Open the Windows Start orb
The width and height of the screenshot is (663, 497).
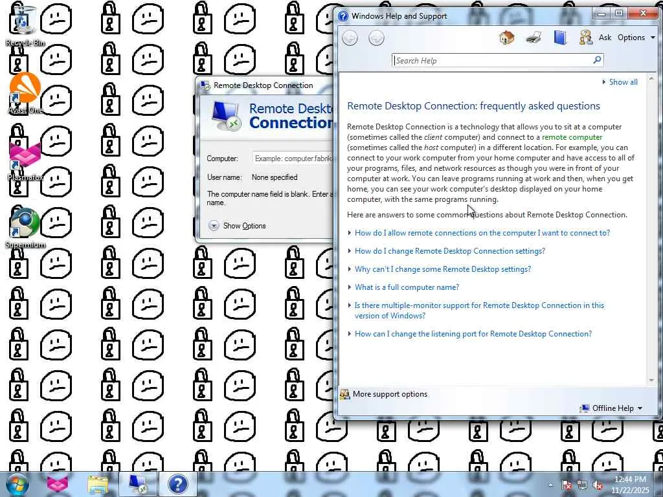pyautogui.click(x=17, y=484)
